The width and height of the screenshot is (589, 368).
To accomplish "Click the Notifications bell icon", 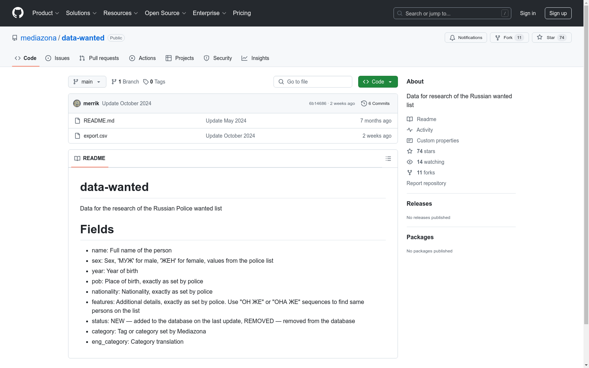I will (452, 38).
